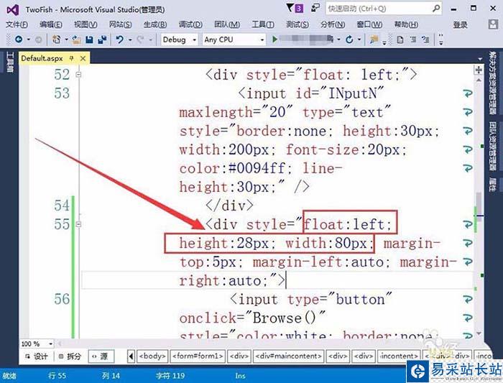Open the 网站(S) menu
The image size is (503, 383).
pos(120,24)
